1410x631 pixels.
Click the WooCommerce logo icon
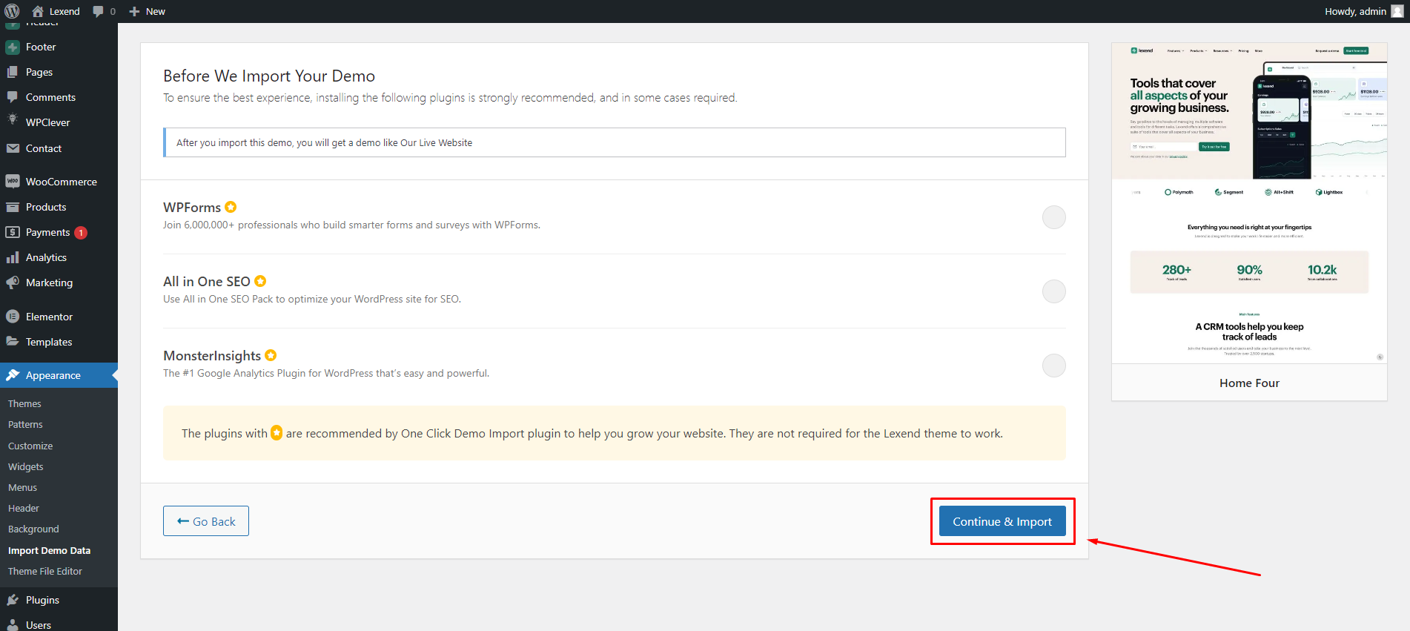[13, 182]
